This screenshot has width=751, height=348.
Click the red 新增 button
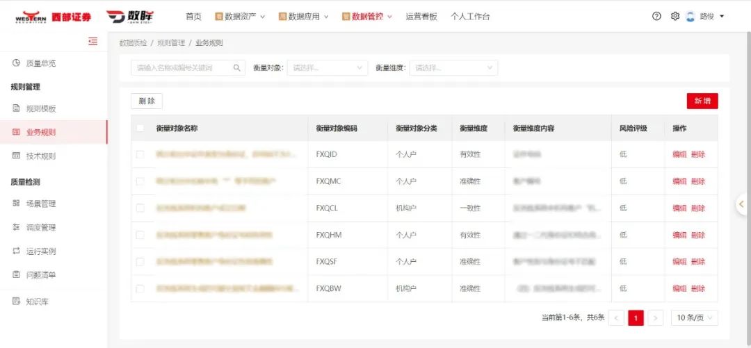(x=702, y=101)
